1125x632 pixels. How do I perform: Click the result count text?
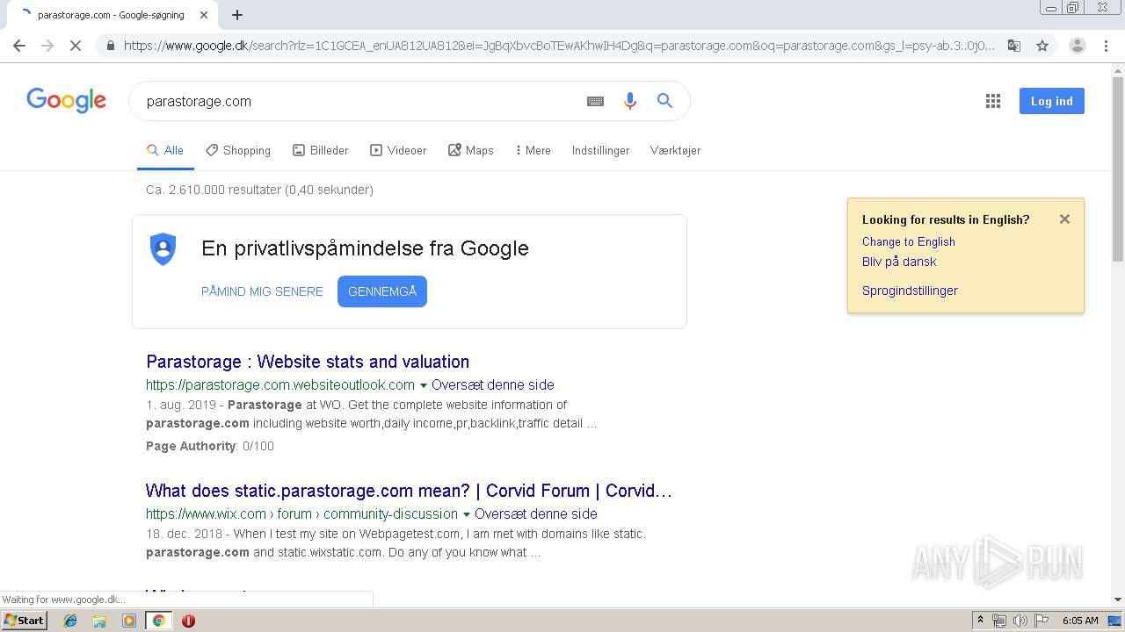(x=259, y=190)
